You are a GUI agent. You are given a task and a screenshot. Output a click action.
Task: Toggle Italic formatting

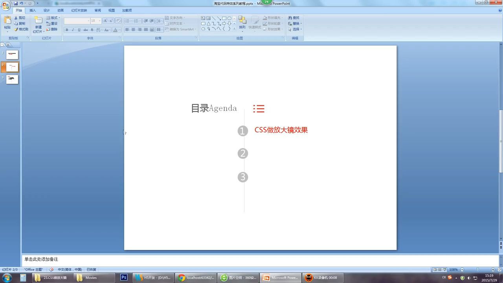(73, 30)
